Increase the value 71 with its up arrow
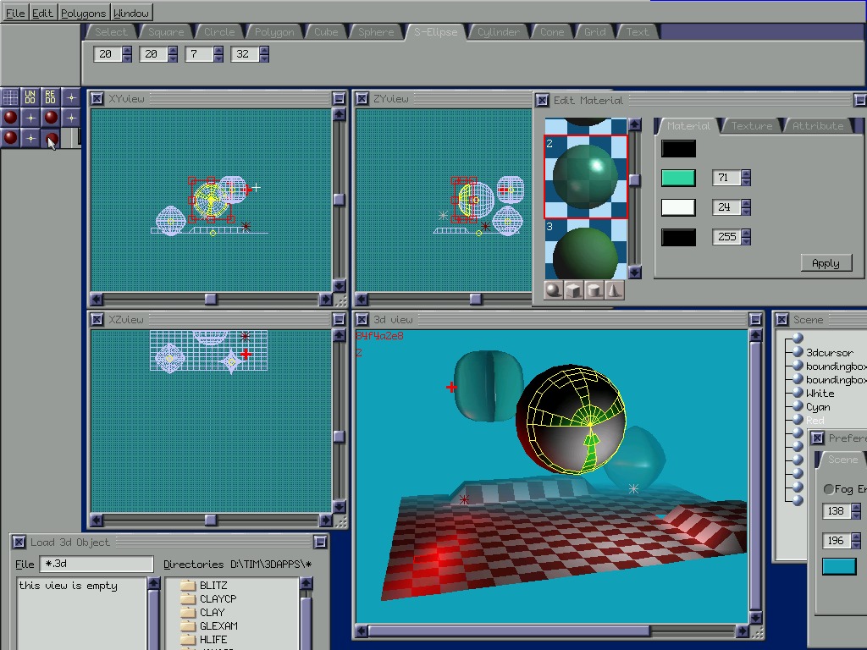The height and width of the screenshot is (650, 867). [746, 174]
